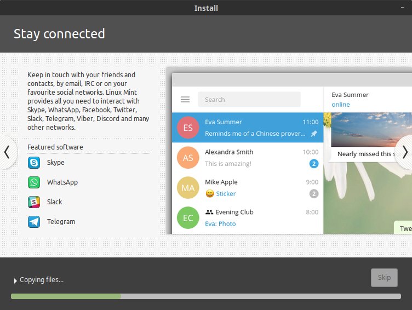The width and height of the screenshot is (412, 310).
Task: Open the hamburger menu beside Search
Action: tap(185, 99)
